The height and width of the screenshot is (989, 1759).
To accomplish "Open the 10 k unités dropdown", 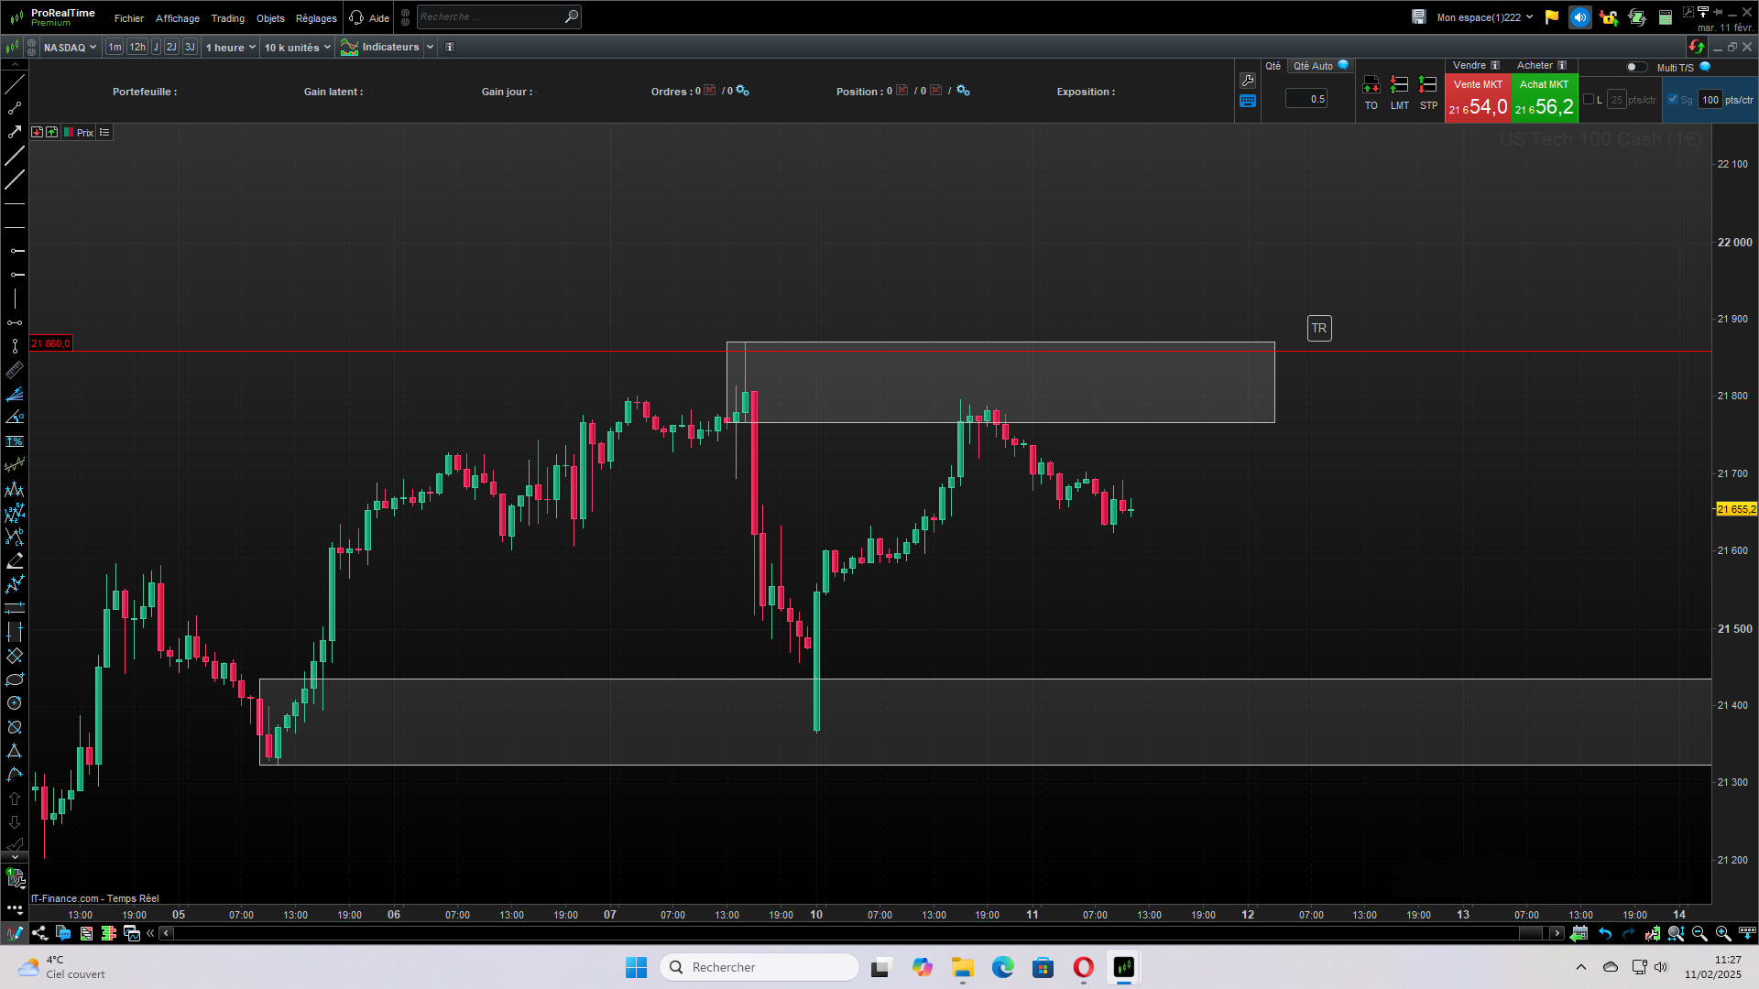I will [297, 47].
